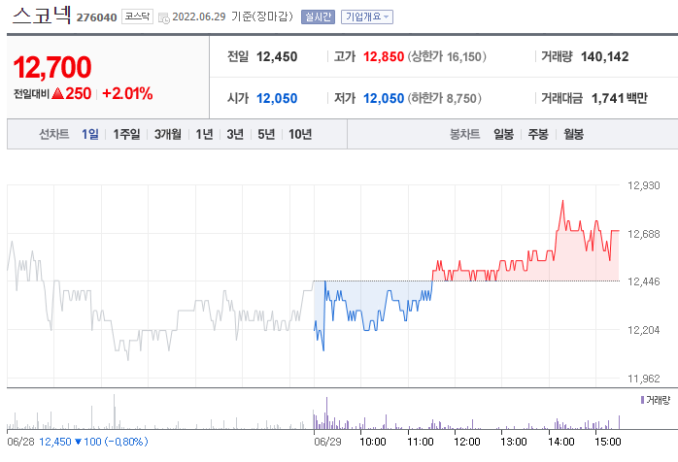Open the 월봉 monthly candle chart

point(573,134)
